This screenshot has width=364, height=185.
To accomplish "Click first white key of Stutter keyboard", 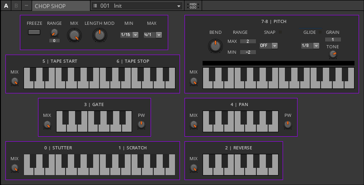I will click(29, 171).
